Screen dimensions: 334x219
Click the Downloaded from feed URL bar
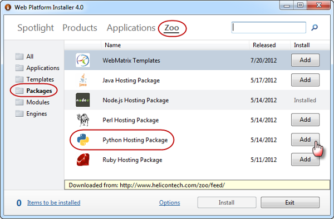197,185
